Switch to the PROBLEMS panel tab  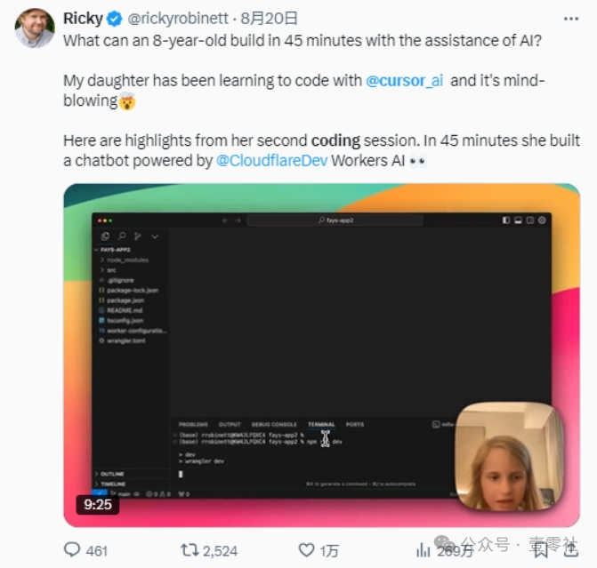pyautogui.click(x=193, y=425)
